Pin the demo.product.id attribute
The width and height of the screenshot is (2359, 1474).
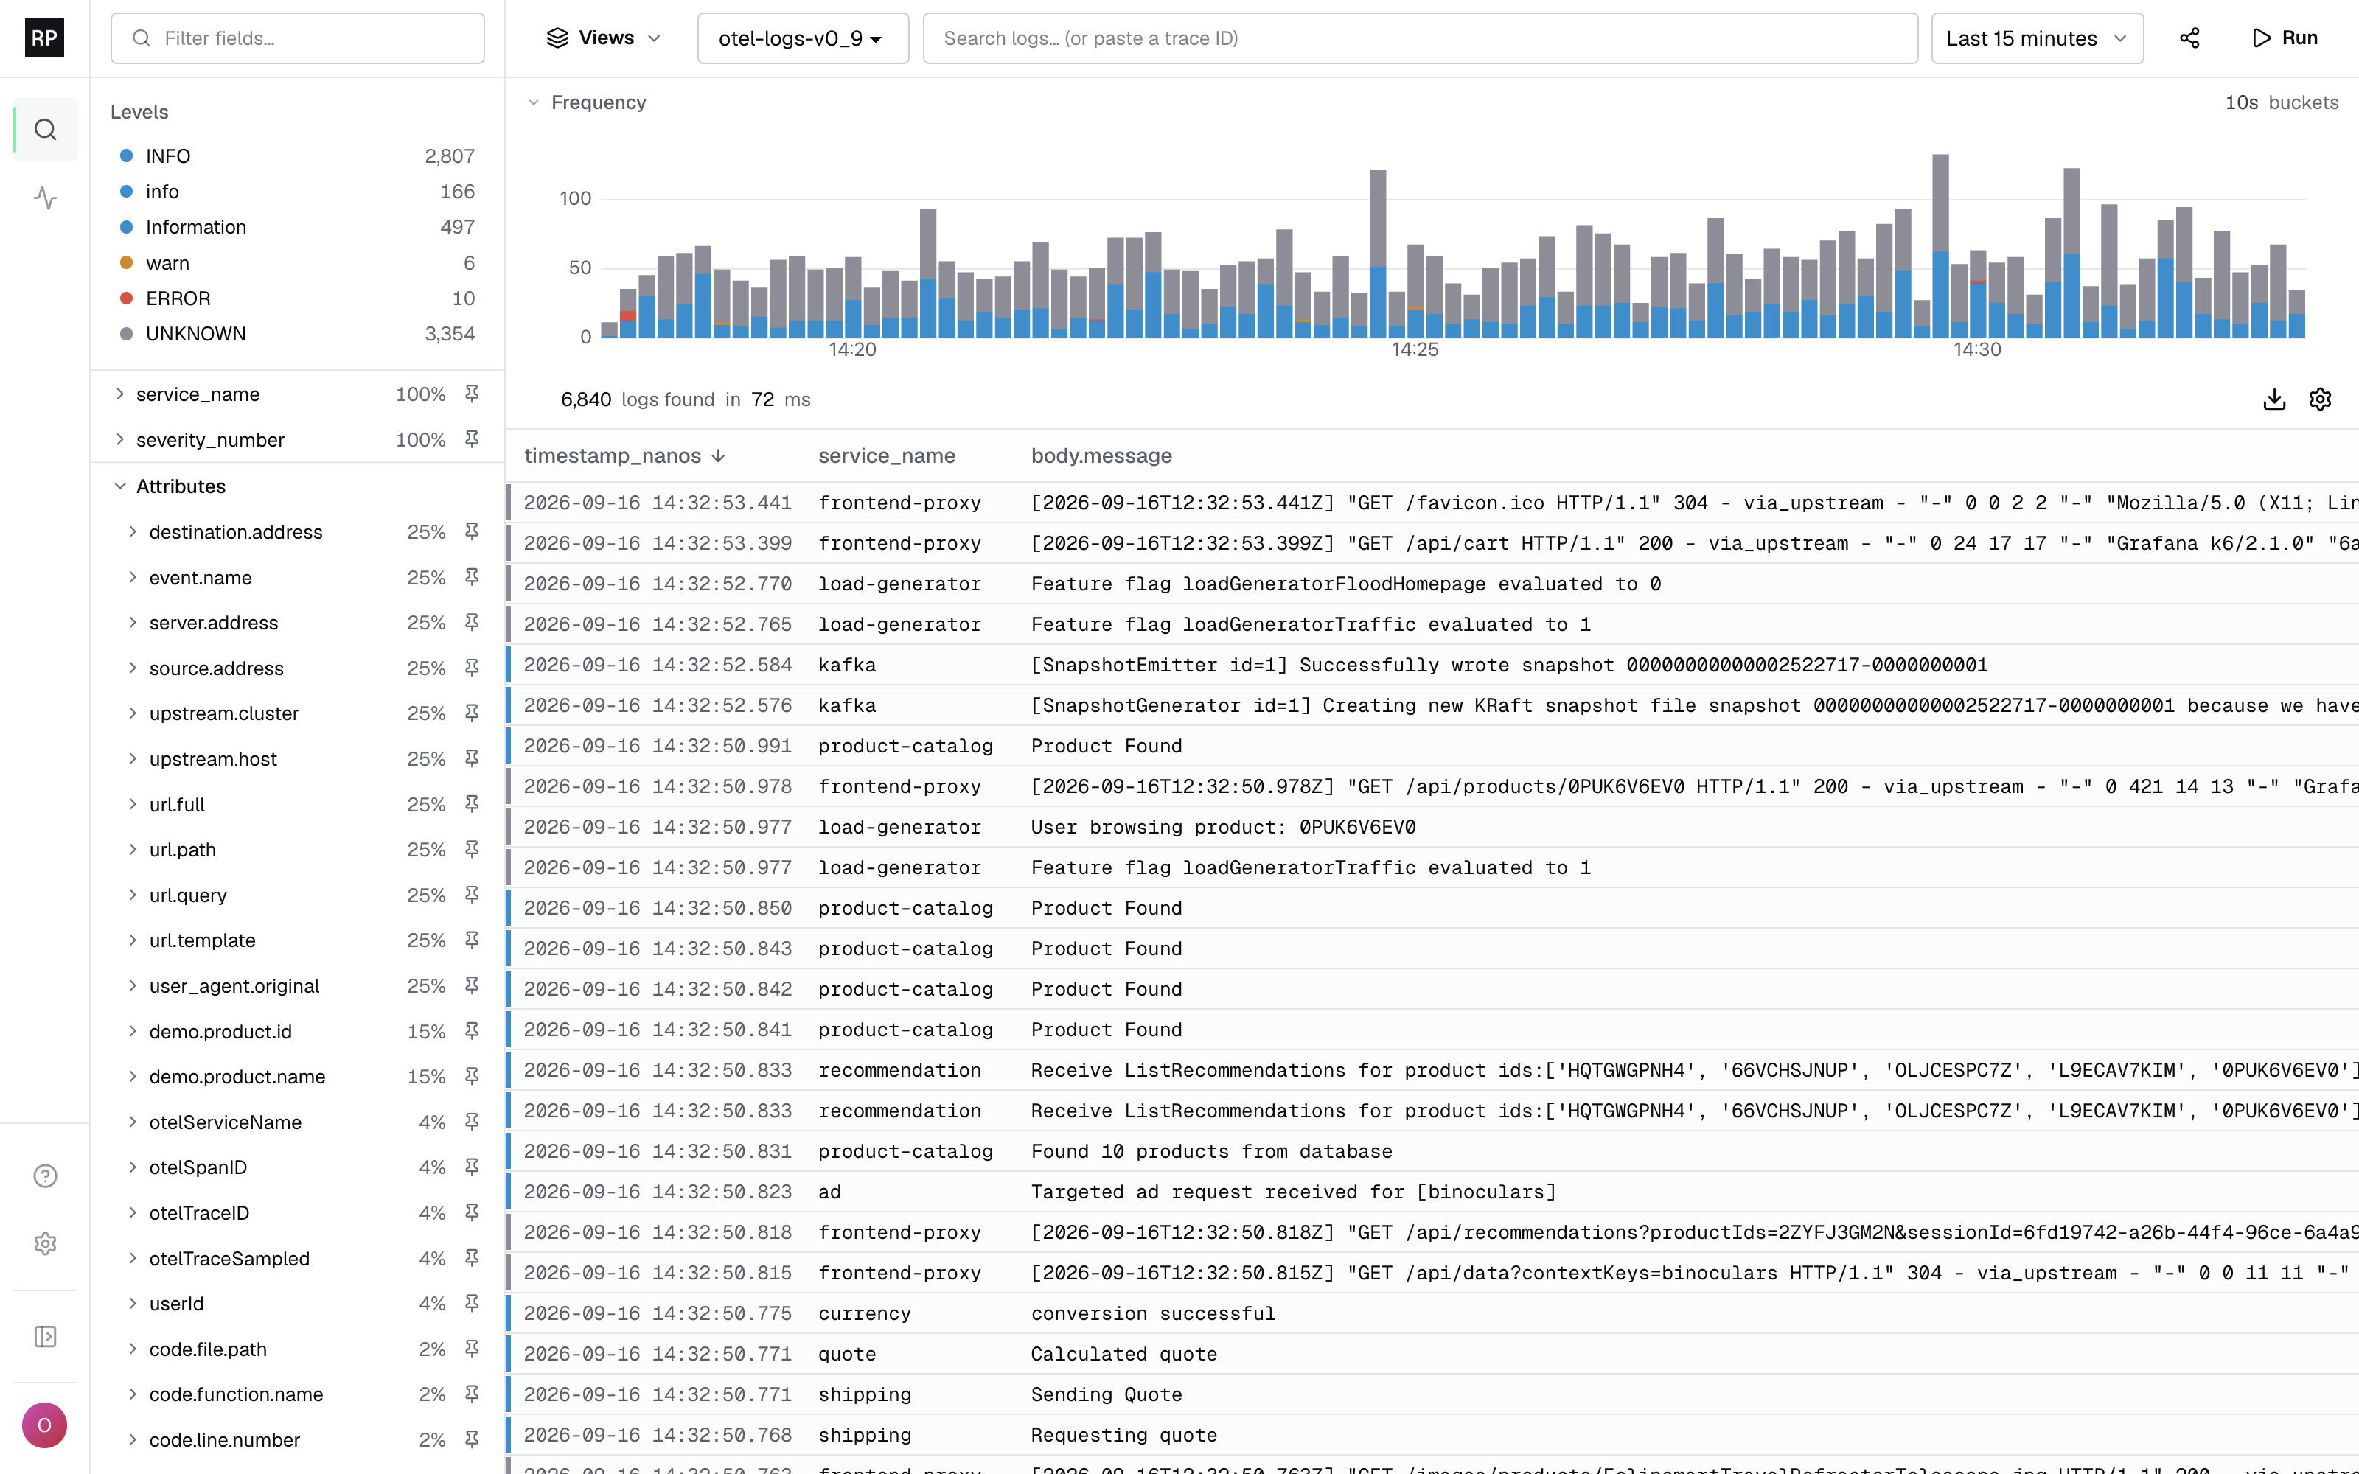coord(472,1030)
